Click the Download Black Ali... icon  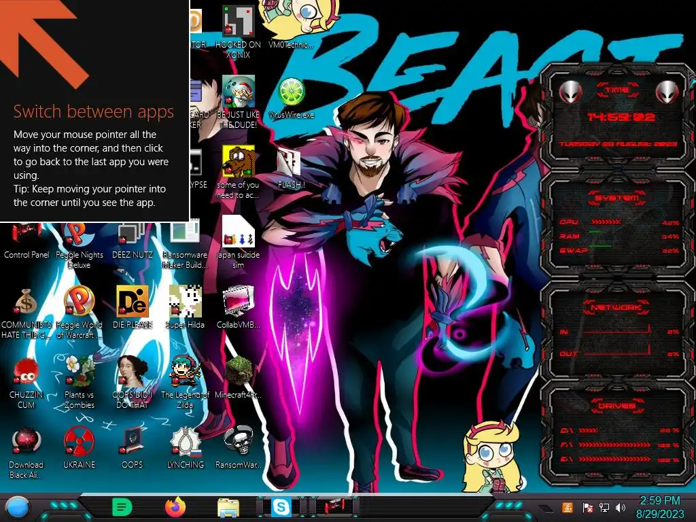27,441
